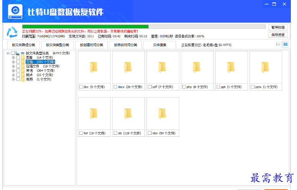Click 正在恢复分区 老毛桃U盘 label
Screen dimensions: 297x190
pyautogui.click(x=206, y=45)
